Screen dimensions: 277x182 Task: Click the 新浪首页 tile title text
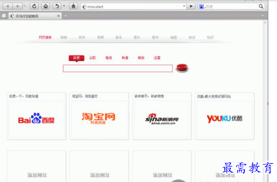coord(149,96)
